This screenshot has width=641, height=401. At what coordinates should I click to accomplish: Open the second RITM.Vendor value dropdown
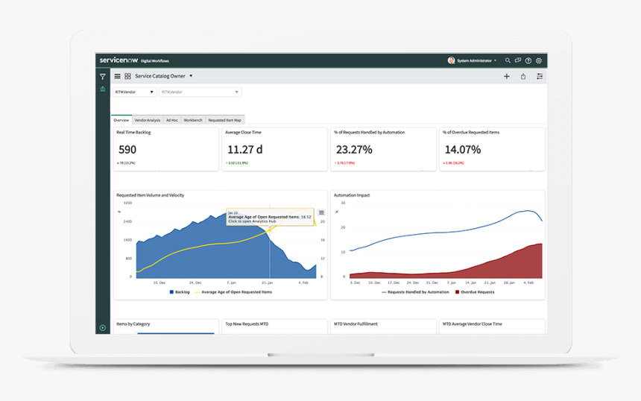point(200,92)
